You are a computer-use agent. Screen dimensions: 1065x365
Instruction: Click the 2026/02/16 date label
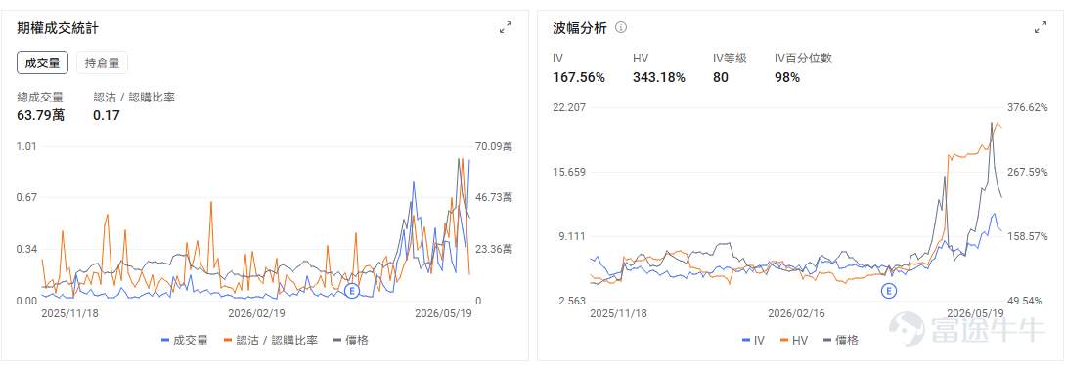(796, 313)
